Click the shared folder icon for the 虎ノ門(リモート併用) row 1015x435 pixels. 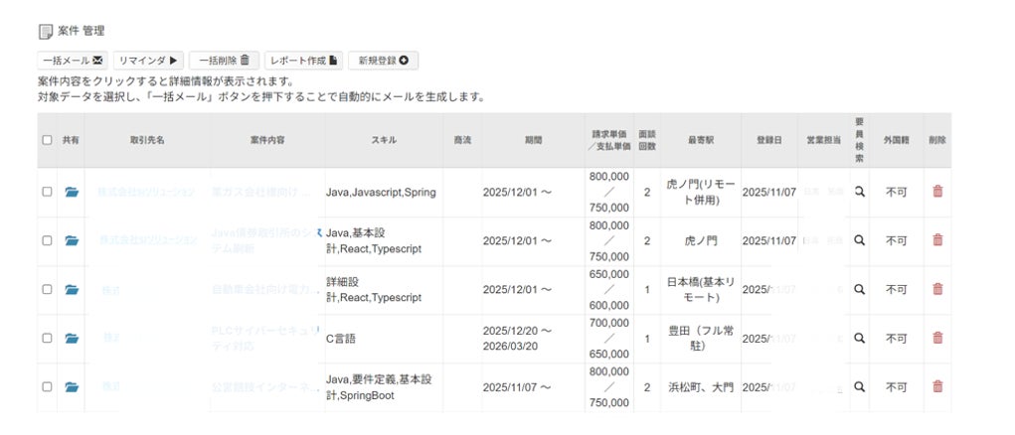(x=72, y=192)
